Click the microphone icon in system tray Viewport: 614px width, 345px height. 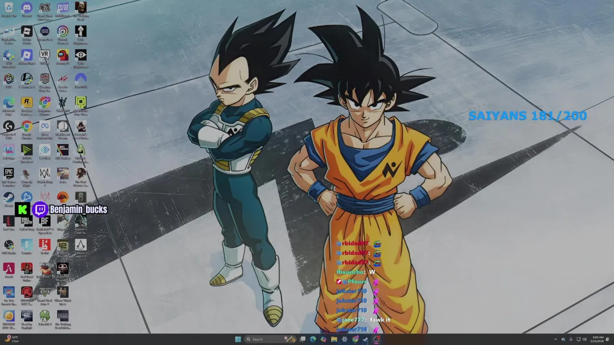click(x=571, y=339)
